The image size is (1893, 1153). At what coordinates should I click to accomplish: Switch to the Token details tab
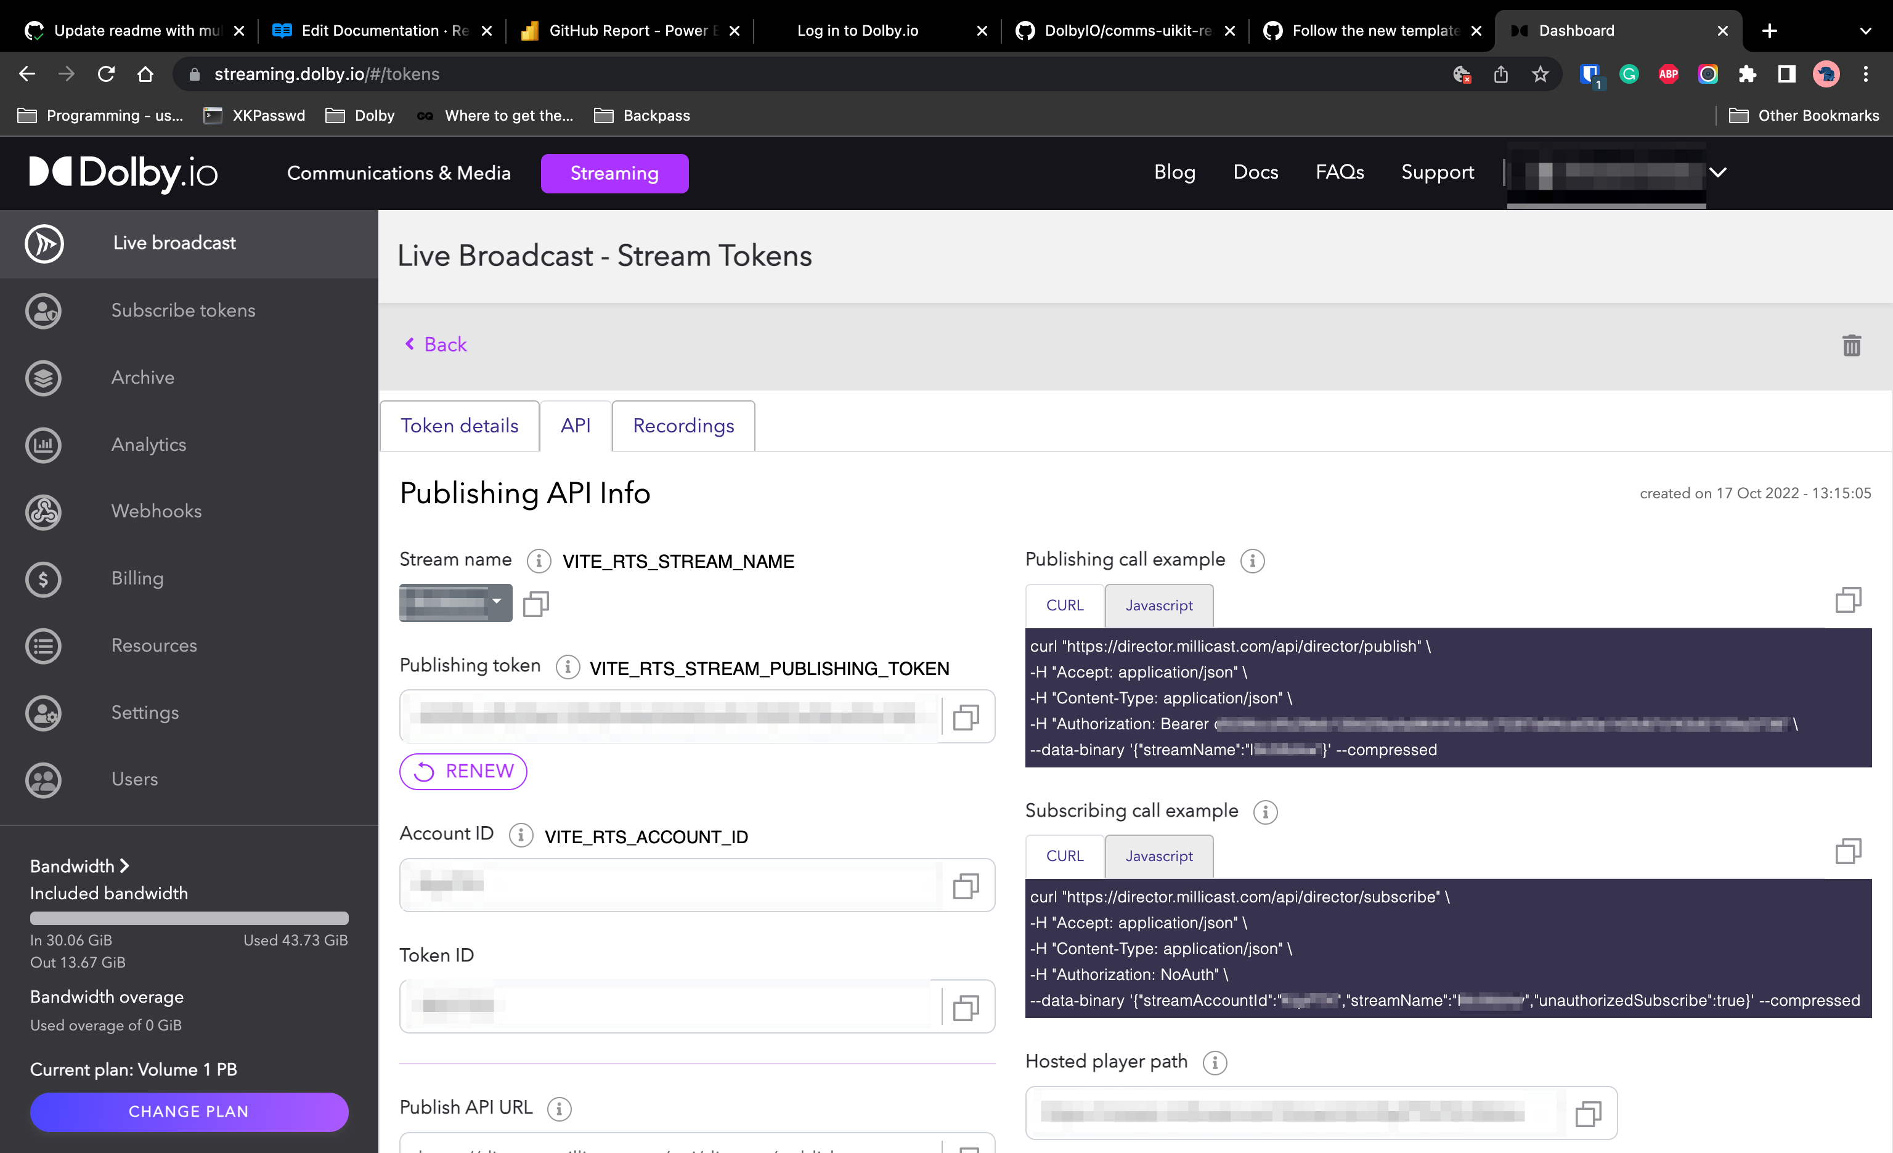click(x=460, y=426)
